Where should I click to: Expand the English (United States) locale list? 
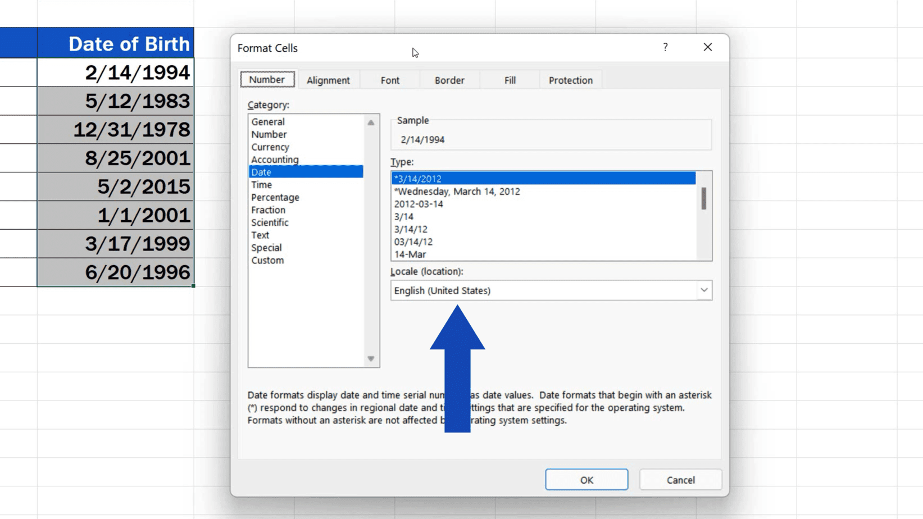click(x=704, y=290)
